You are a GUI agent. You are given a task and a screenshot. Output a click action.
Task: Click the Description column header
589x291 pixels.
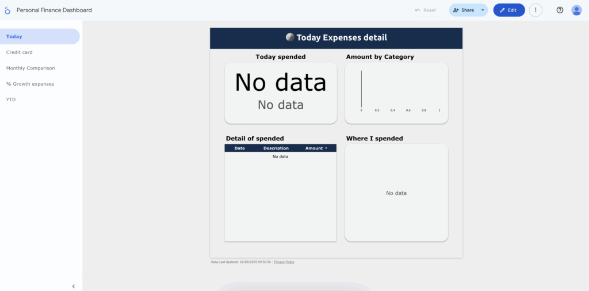tap(276, 148)
